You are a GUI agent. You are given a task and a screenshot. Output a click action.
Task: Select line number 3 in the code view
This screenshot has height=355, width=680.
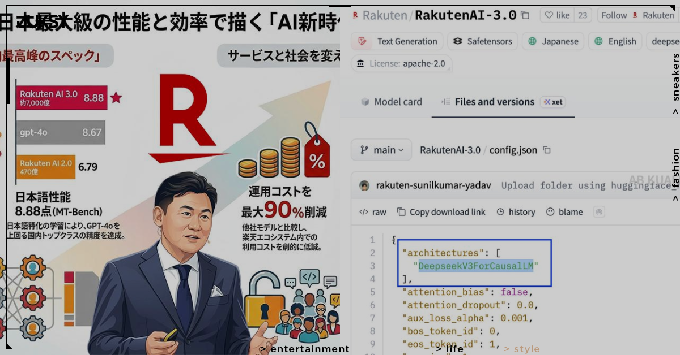pos(372,266)
